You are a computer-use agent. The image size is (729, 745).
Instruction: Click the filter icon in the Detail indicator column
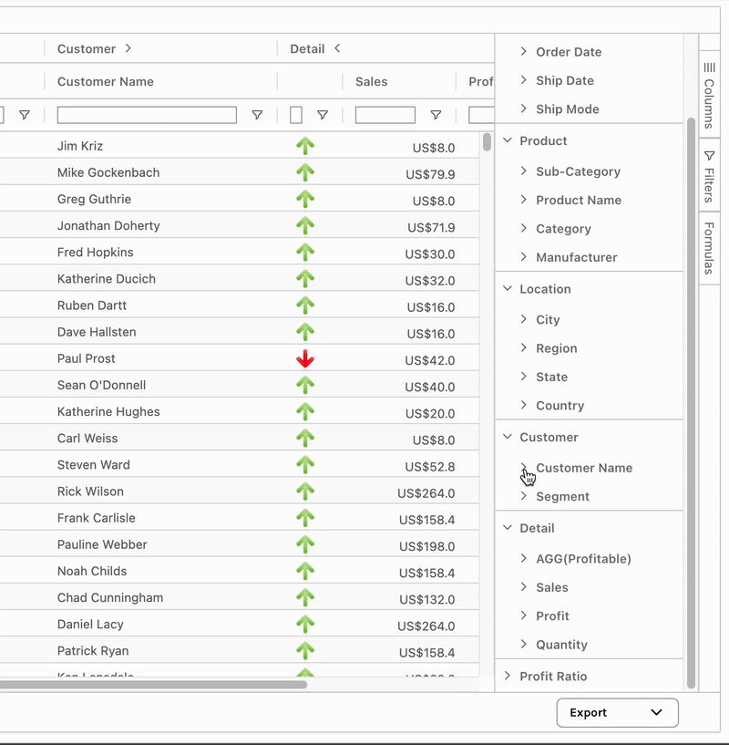(x=322, y=115)
